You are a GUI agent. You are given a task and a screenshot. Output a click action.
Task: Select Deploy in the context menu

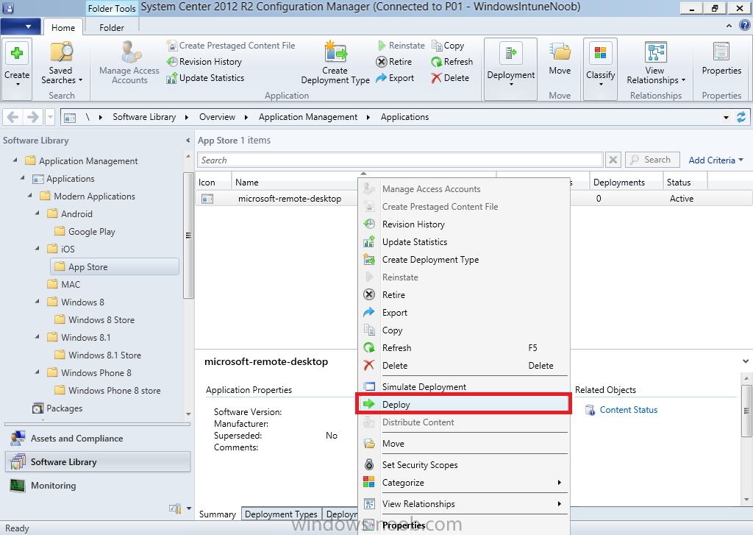tap(464, 404)
